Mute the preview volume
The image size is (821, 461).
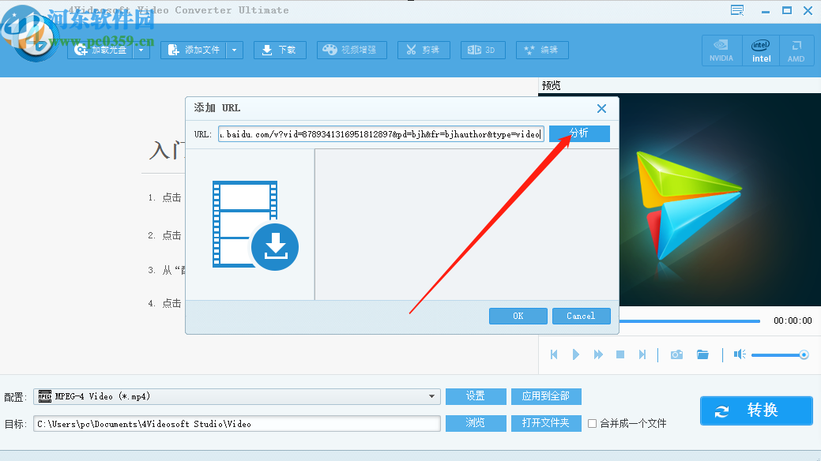point(740,354)
